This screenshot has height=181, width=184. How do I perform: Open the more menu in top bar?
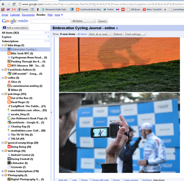(x=58, y=15)
